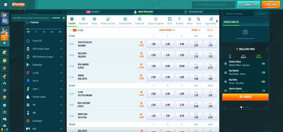Screen dimensions: 283x132
Task: Switch to Prochains Paris tab
Action: pyautogui.click(x=193, y=12)
